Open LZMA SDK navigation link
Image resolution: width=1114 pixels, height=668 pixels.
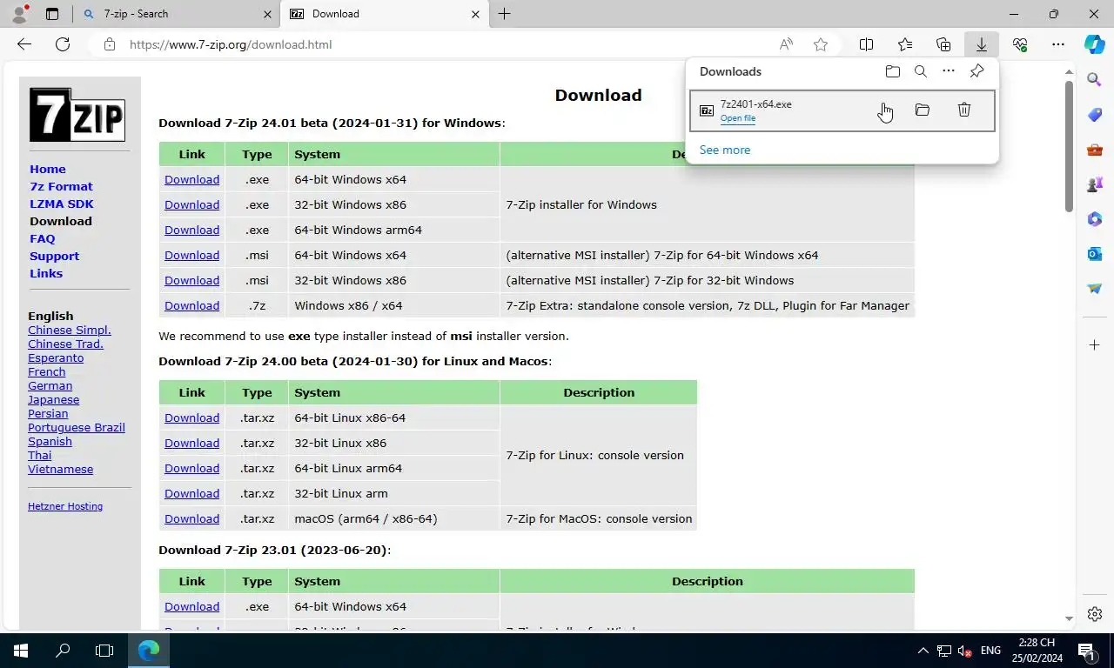tap(62, 204)
